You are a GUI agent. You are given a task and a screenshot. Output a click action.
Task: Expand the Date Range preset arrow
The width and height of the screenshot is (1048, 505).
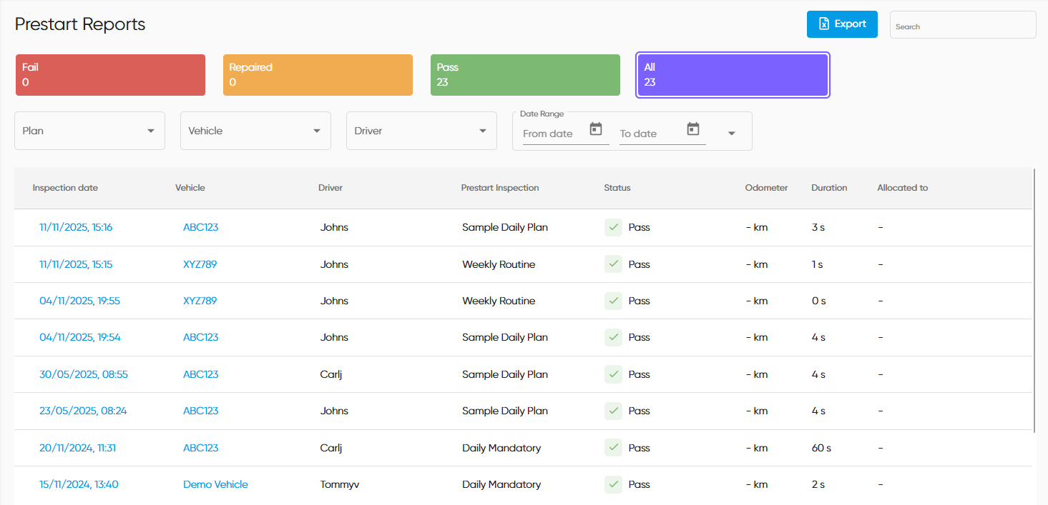[731, 134]
